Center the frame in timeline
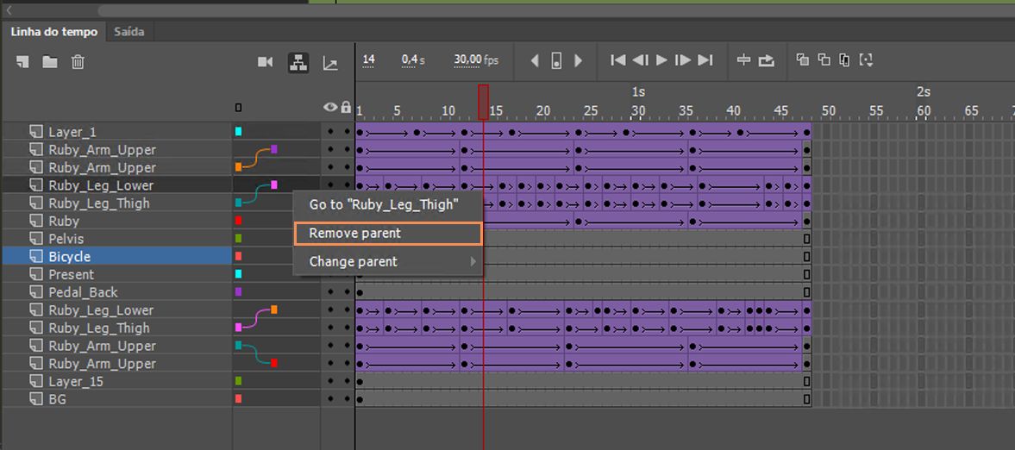Viewport: 1015px width, 450px height. pyautogui.click(x=743, y=60)
